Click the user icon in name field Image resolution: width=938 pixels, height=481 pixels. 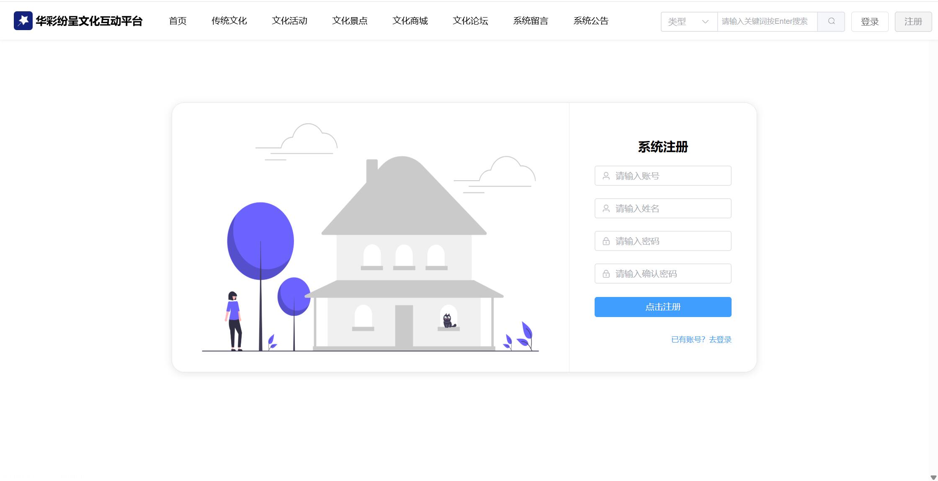(x=606, y=209)
